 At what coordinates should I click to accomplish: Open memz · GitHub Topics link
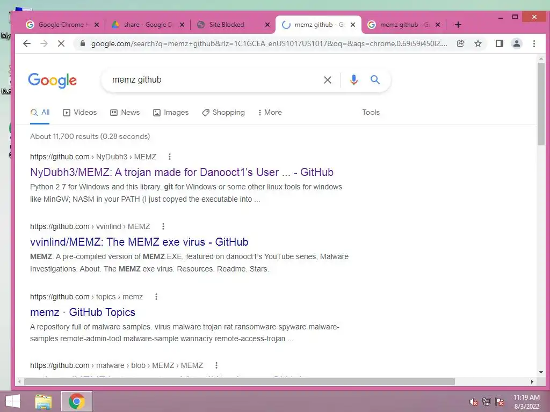point(82,312)
